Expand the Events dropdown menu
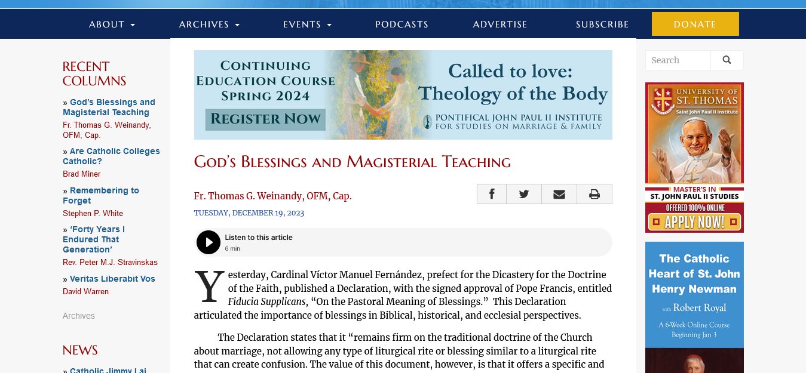 point(308,24)
